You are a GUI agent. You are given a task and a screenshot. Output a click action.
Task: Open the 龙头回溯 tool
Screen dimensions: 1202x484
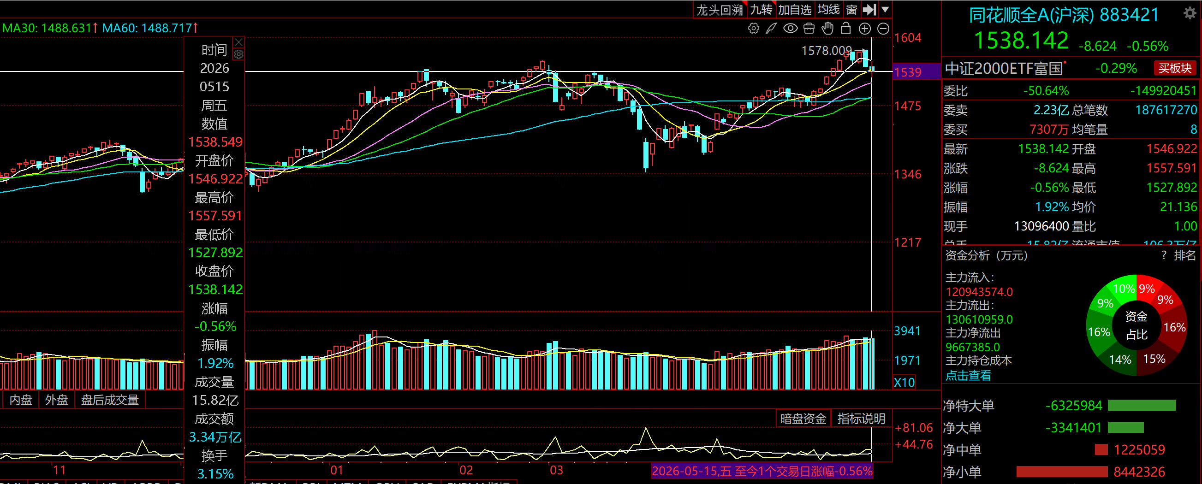pyautogui.click(x=720, y=10)
